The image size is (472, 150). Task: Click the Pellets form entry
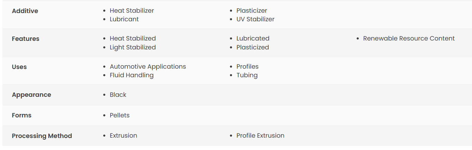[x=120, y=115]
